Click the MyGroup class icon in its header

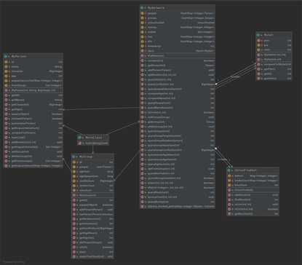point(74,157)
